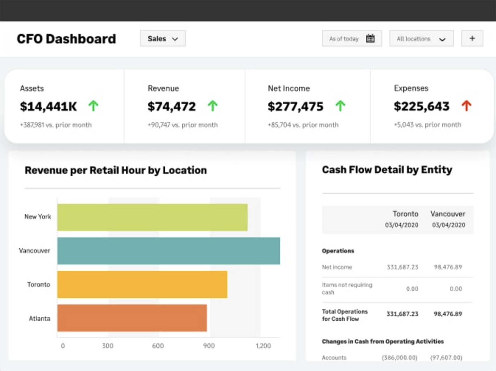Click the plus icon in the top toolbar
This screenshot has height=371, width=496.
point(472,38)
